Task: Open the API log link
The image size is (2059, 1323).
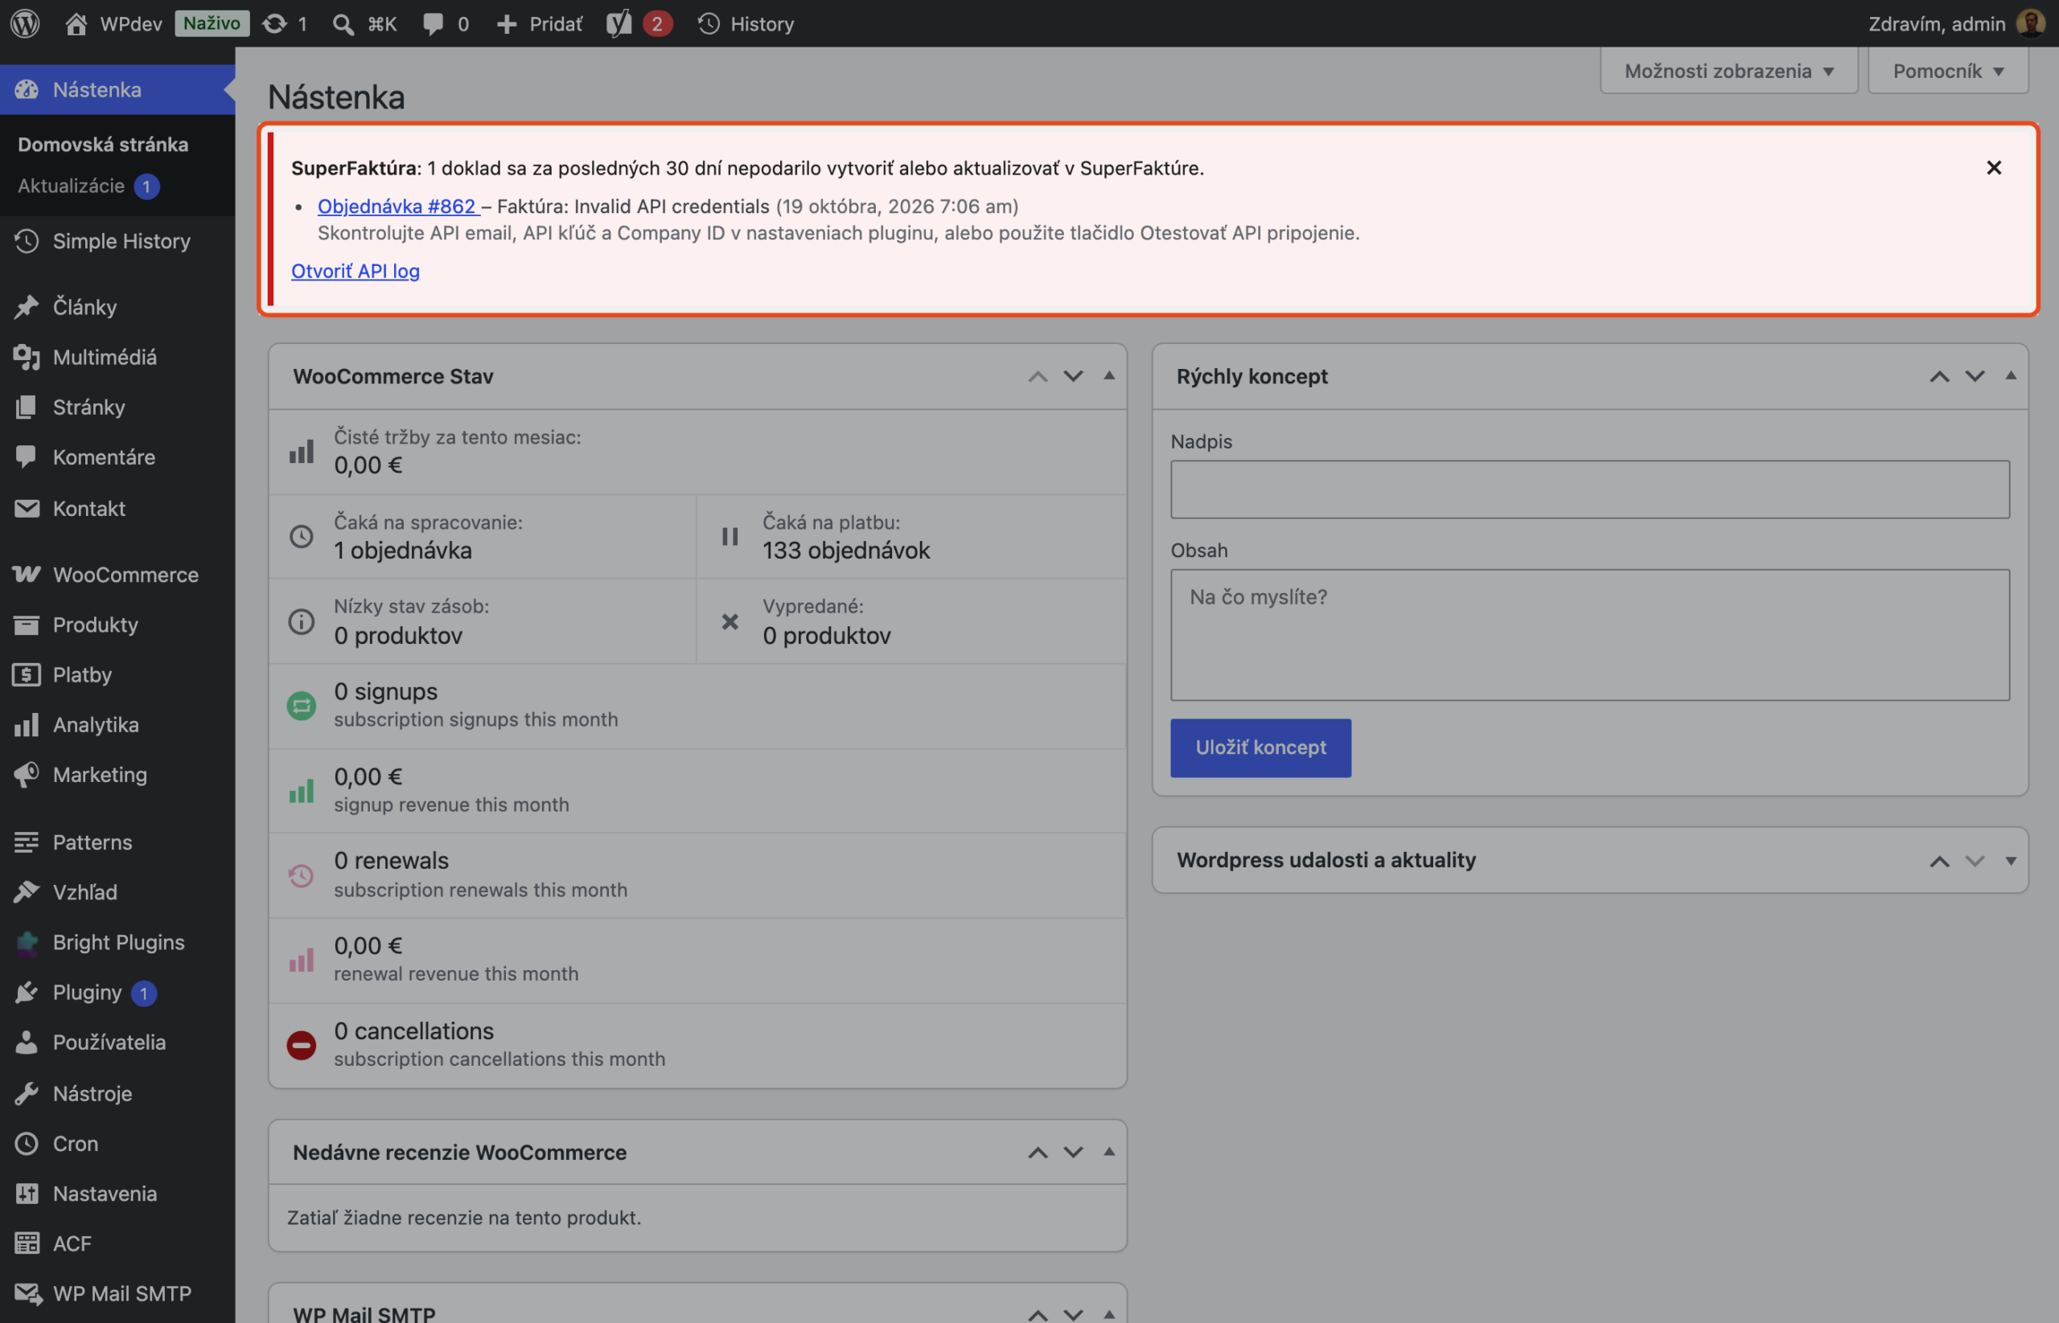Action: [355, 271]
